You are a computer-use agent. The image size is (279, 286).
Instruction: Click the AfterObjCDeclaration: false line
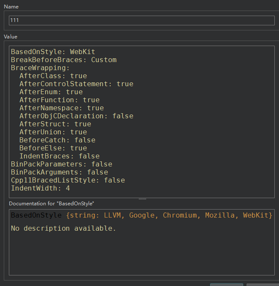pyautogui.click(x=76, y=116)
